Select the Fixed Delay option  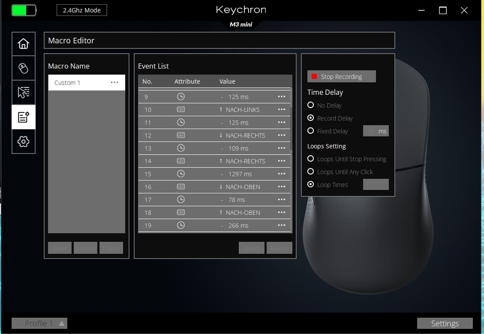(311, 131)
